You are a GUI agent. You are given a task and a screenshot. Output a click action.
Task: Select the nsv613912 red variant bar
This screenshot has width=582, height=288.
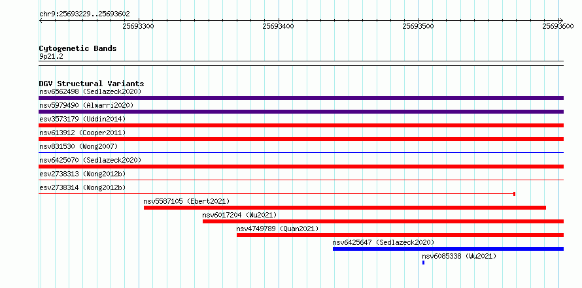pyautogui.click(x=301, y=139)
